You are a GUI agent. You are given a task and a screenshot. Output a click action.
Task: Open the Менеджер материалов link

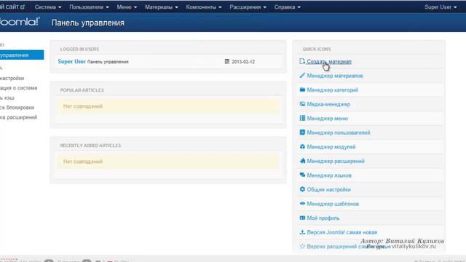pyautogui.click(x=335, y=76)
